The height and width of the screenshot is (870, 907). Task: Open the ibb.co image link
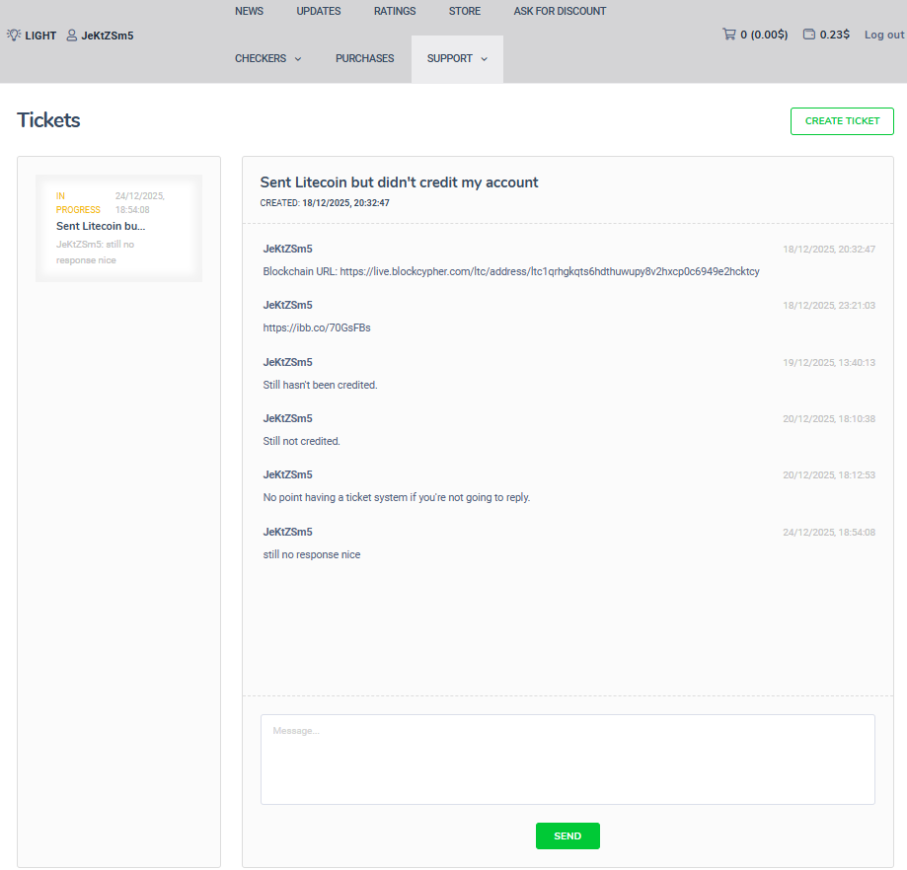coord(317,327)
